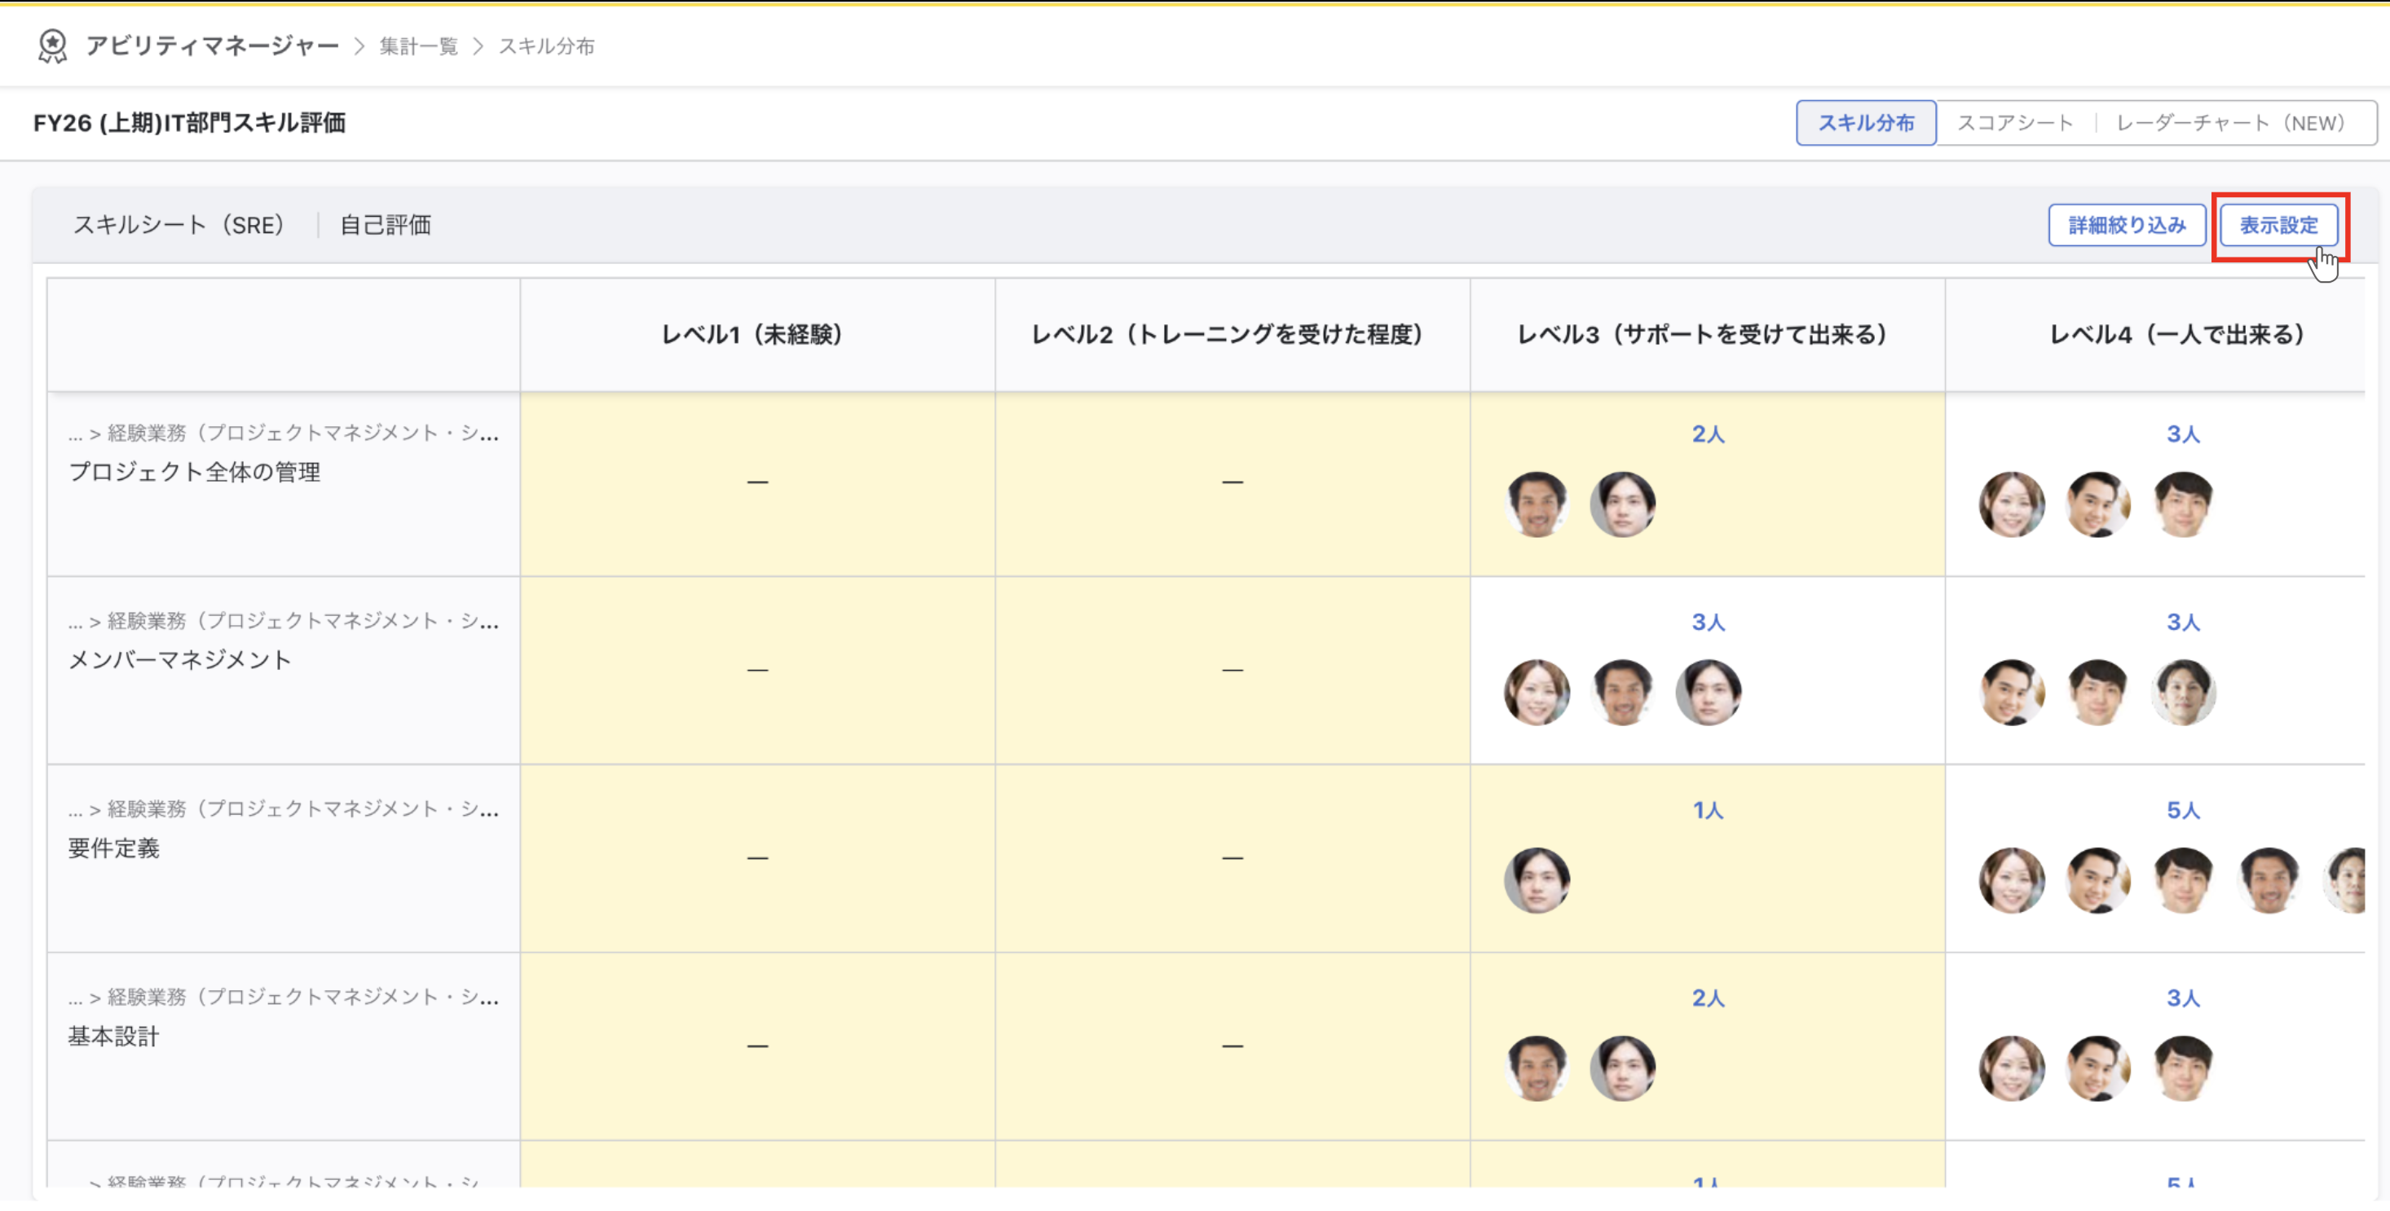Click fourth avatar in 要件定義 level 4
This screenshot has height=1211, width=2390.
tap(2269, 881)
